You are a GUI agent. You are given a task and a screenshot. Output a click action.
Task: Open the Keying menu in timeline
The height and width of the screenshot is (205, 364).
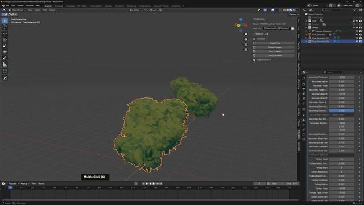(24, 183)
